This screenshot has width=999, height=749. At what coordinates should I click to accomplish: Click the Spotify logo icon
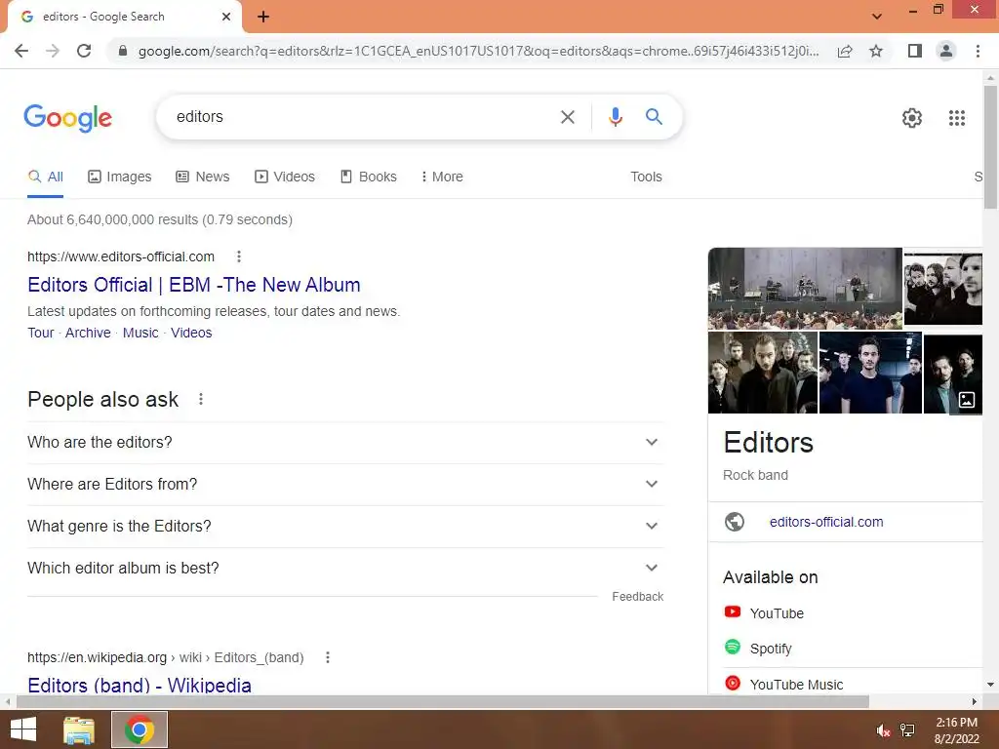(x=733, y=648)
